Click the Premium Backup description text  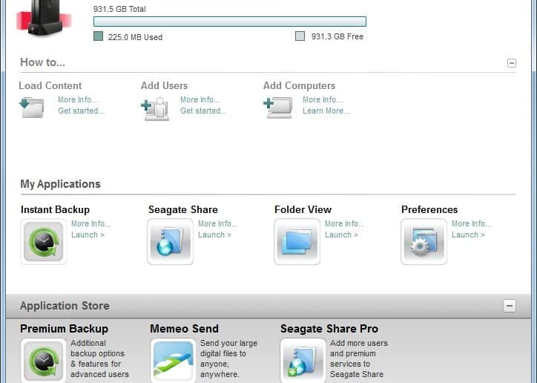(99, 359)
